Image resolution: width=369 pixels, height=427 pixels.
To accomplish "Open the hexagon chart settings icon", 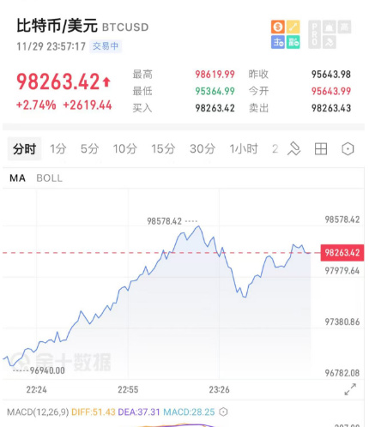I will [x=348, y=149].
